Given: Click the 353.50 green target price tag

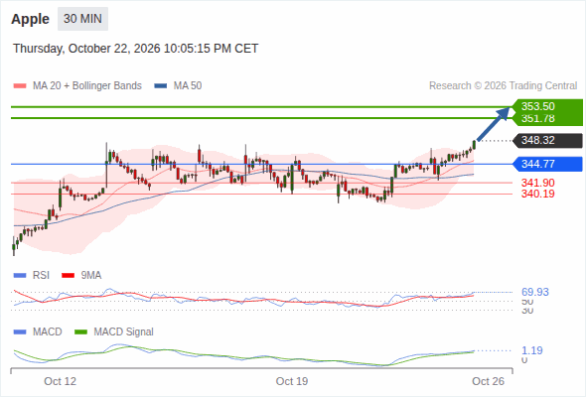Looking at the screenshot, I should [x=547, y=106].
